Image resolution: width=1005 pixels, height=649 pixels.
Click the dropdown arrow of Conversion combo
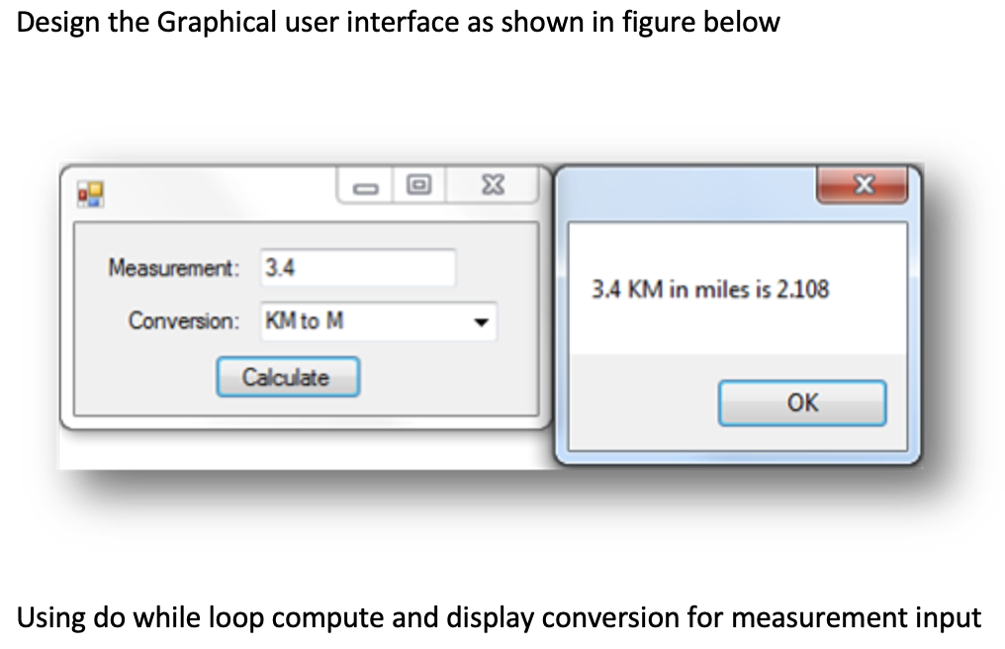(482, 322)
